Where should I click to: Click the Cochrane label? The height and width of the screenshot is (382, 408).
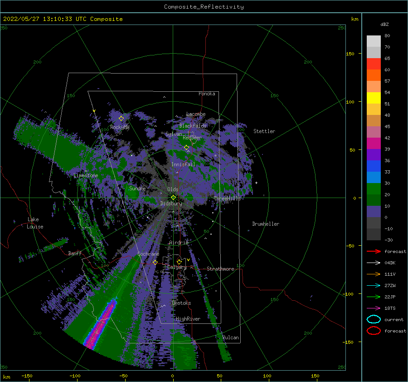point(148,254)
